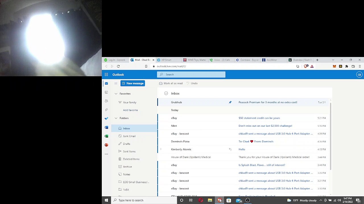Open the To Do checkmark icon
Screen dimensions: 364x204
pos(106,118)
